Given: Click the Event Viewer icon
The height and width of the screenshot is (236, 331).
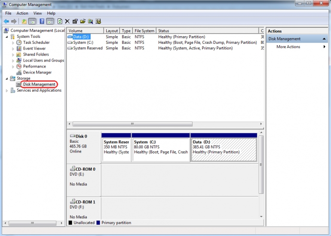Looking at the screenshot, I should click(19, 49).
